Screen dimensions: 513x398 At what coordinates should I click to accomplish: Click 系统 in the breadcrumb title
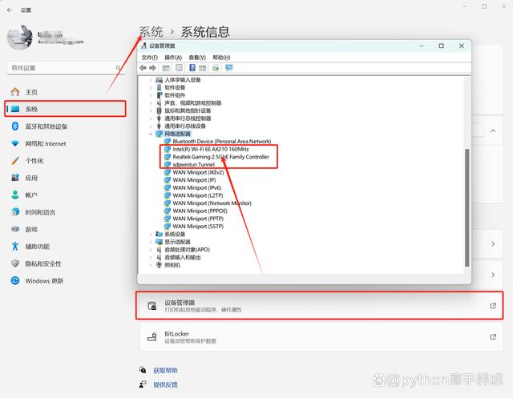click(151, 32)
